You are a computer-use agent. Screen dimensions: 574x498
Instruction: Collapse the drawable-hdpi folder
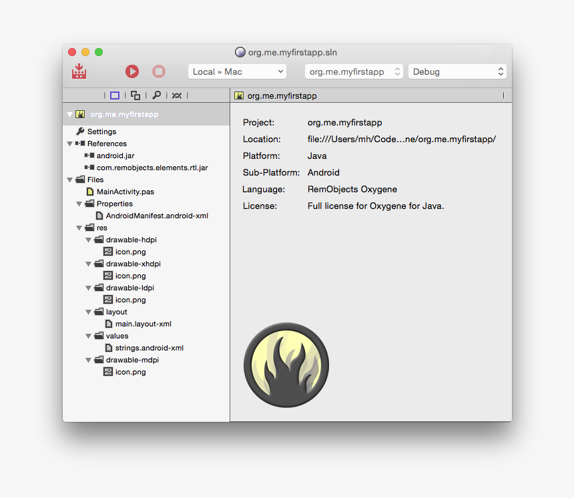coord(88,240)
